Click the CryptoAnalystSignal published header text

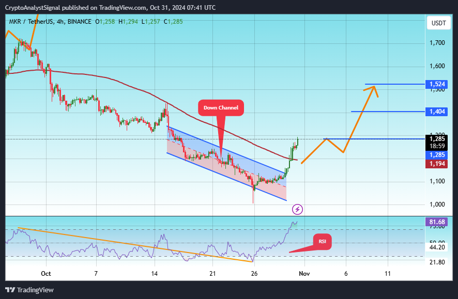pos(110,8)
